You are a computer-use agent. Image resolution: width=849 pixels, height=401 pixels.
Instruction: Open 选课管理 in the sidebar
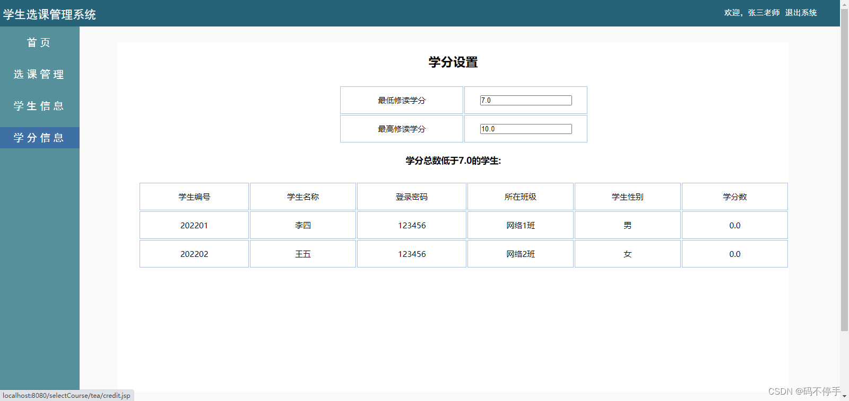39,74
